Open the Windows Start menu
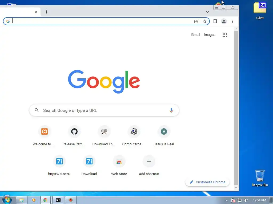273x204 pixels. pyautogui.click(x=7, y=200)
